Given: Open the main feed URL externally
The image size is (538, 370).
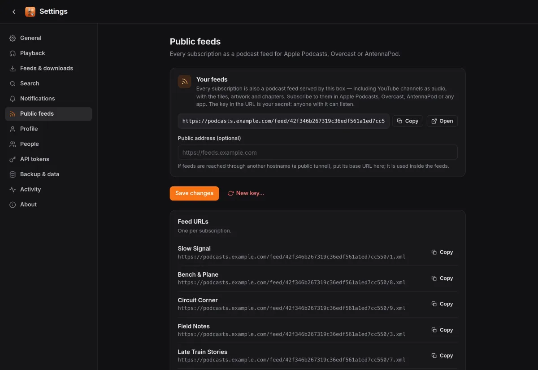Looking at the screenshot, I should [x=442, y=121].
